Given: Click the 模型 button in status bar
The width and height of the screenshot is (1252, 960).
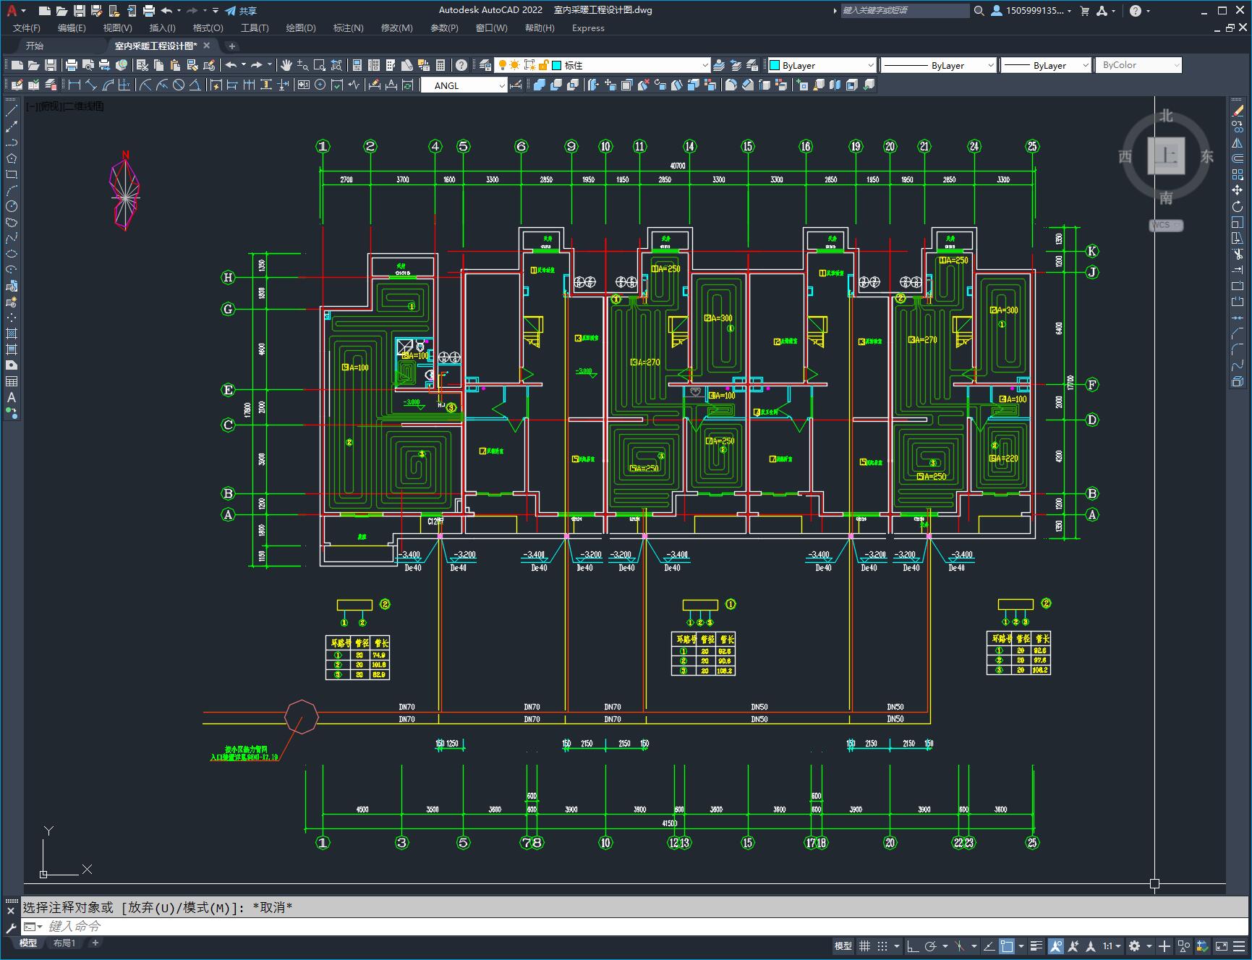Looking at the screenshot, I should 843,946.
